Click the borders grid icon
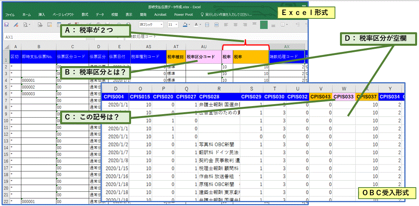This screenshot has height=206, width=419. tap(208, 25)
